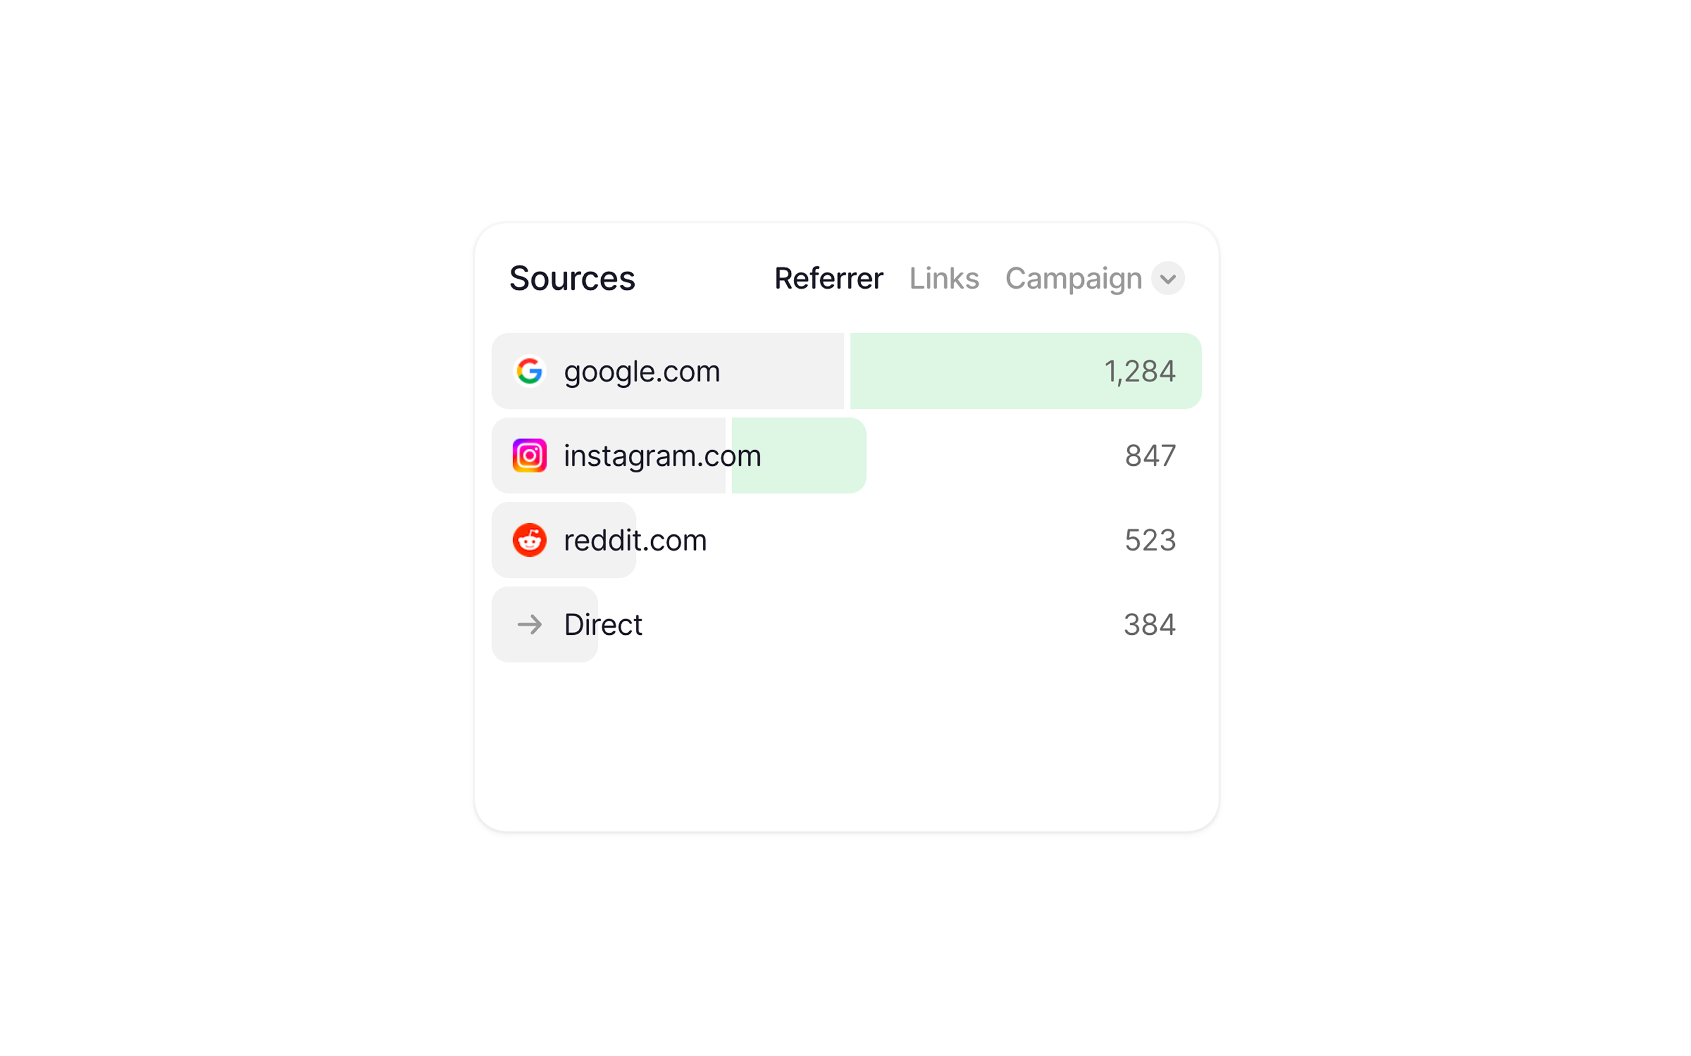Click the green google.com progress bar

[x=978, y=371]
